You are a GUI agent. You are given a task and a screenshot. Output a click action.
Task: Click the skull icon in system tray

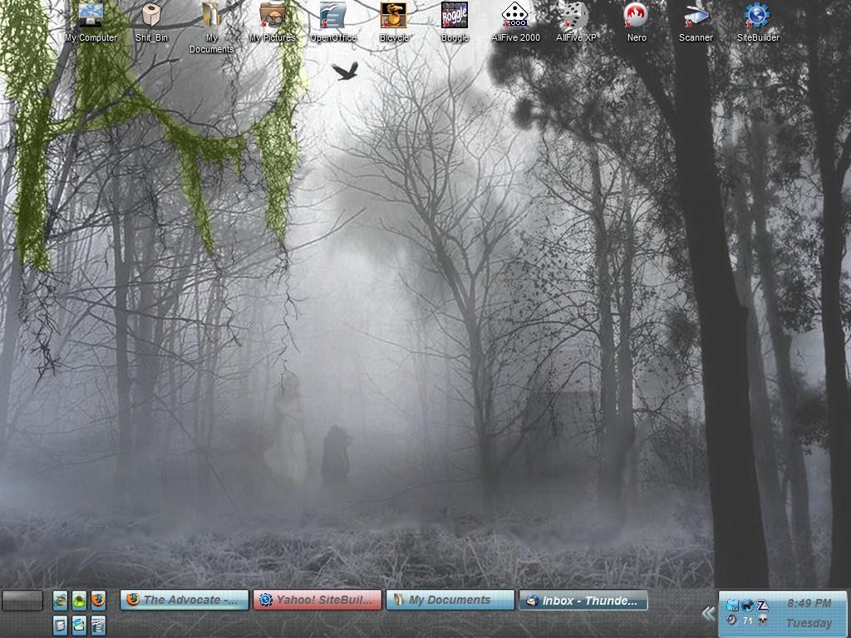763,620
